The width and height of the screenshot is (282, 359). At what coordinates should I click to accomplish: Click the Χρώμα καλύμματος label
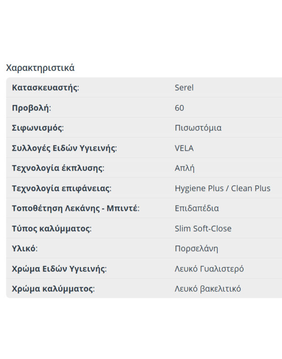click(x=53, y=289)
